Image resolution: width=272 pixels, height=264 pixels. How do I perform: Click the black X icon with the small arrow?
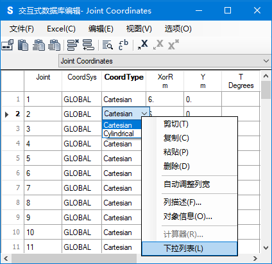[x=142, y=44]
